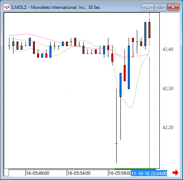183x180 pixels.
Task: Close the S.MDLZ chart window
Action: pyautogui.click(x=173, y=7)
